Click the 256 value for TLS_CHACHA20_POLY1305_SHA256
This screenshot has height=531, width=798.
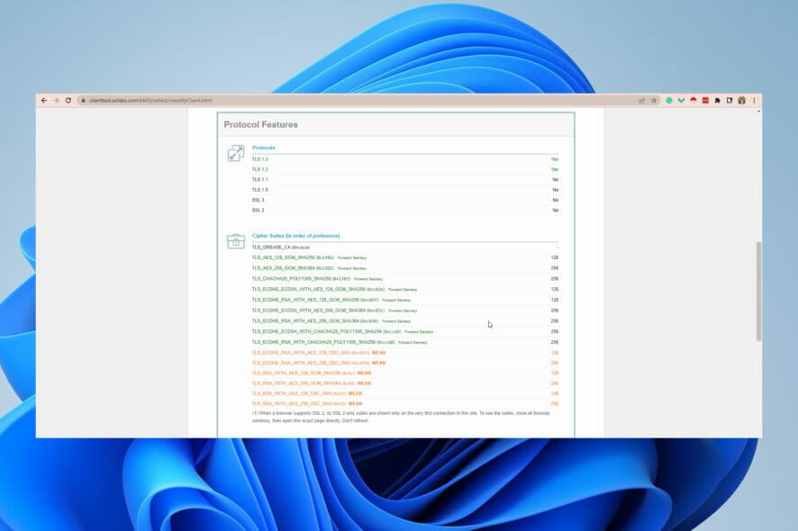tap(555, 279)
